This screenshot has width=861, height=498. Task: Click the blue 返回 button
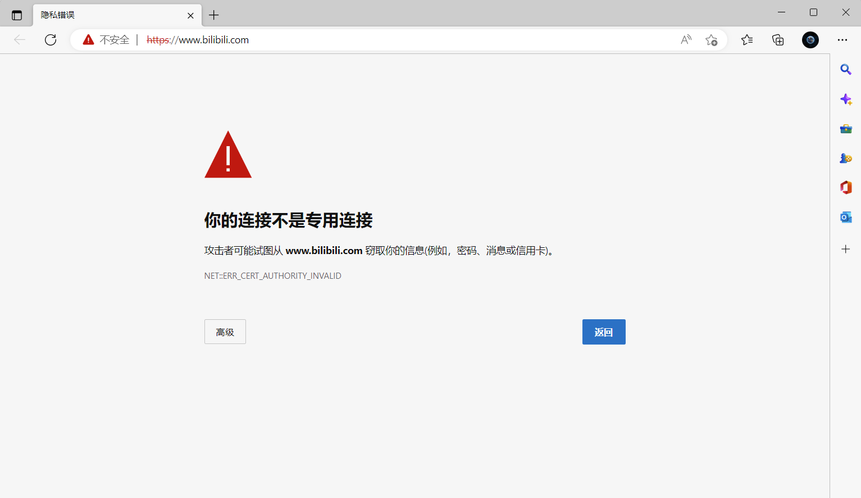603,332
